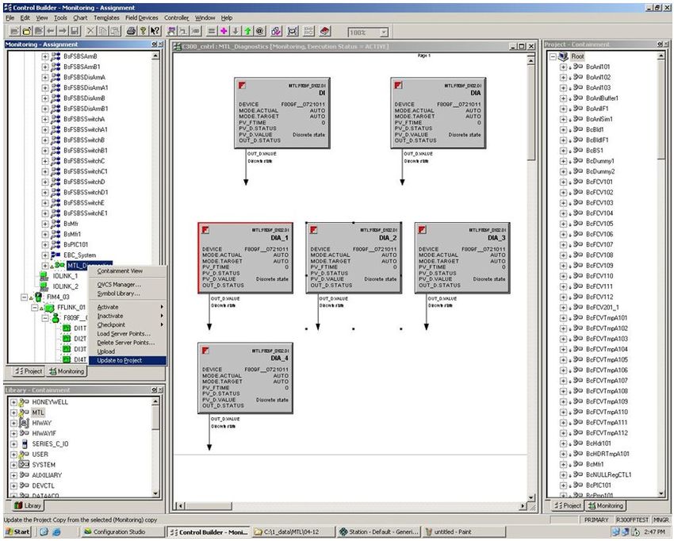Expand the HONEYWELL library node

(13, 402)
